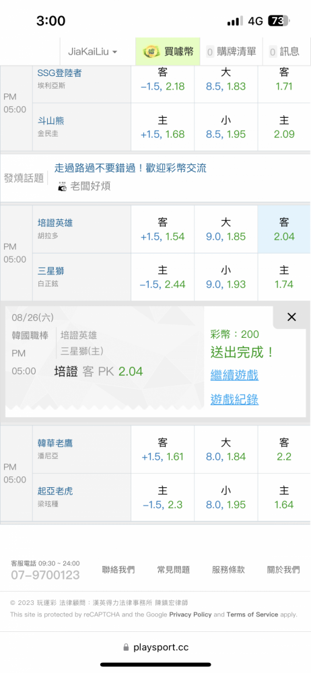The width and height of the screenshot is (311, 673).
Task: Choose over 9.0 at 1.85 odds
Action: 226,229
